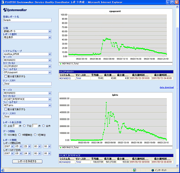Click MO1WAS13 in the UX_NET_INTERFACE table
The width and height of the screenshot is (180, 173).
[65, 162]
